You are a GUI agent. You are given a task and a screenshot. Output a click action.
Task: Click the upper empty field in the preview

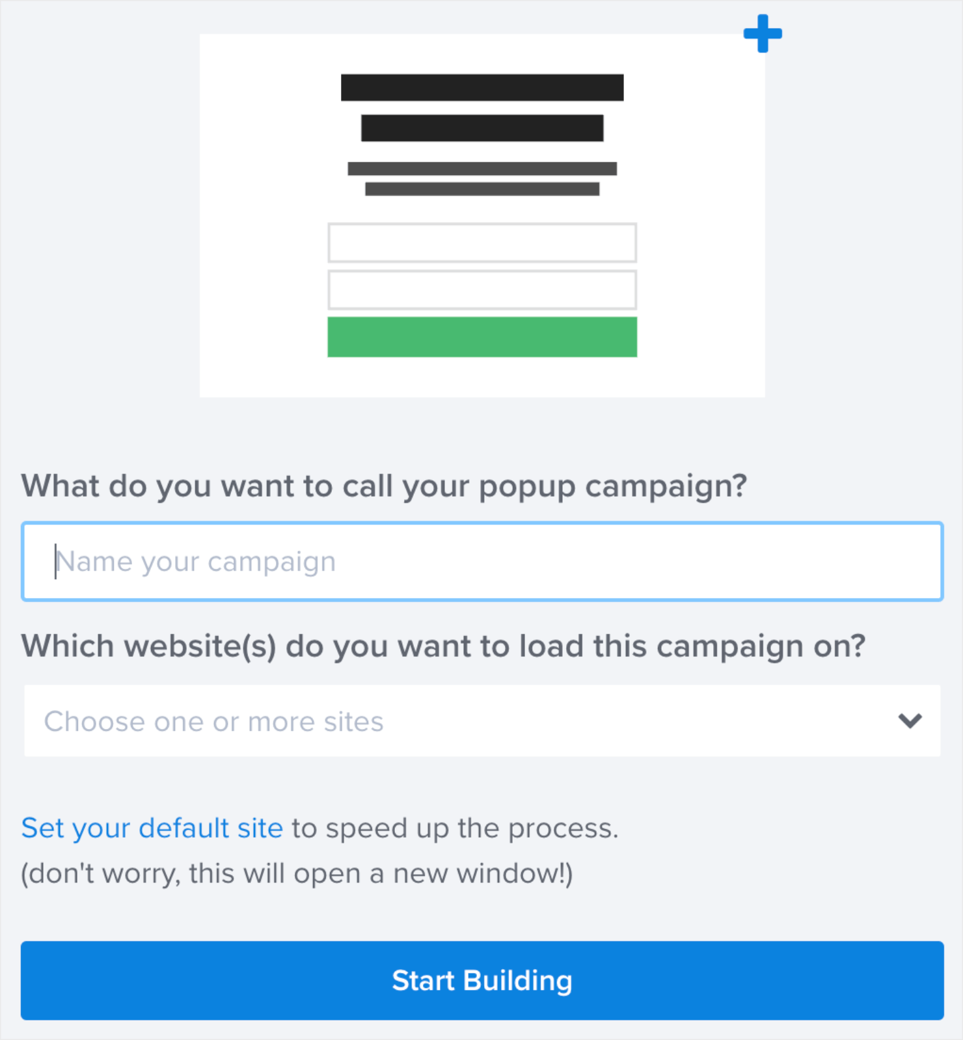[481, 243]
